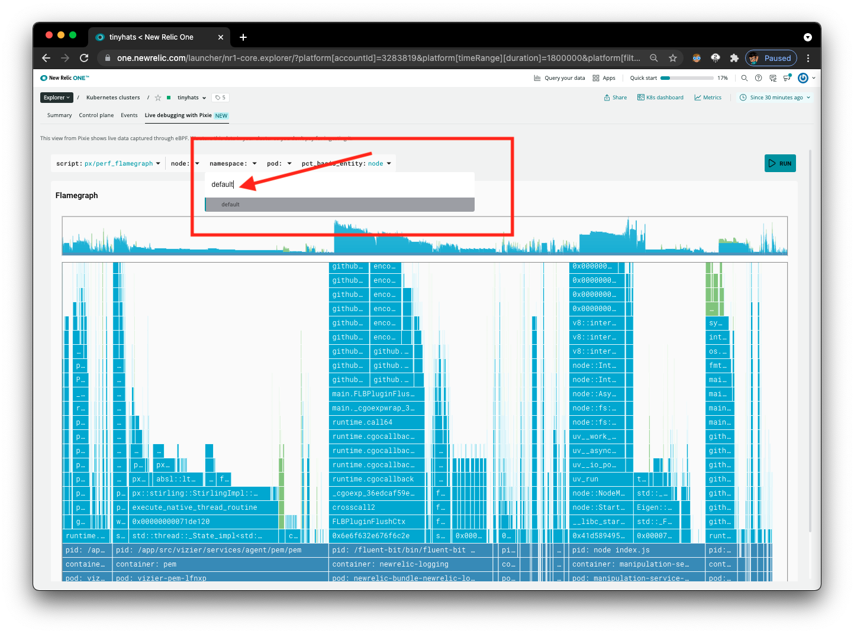
Task: Click the Share button
Action: click(x=615, y=98)
